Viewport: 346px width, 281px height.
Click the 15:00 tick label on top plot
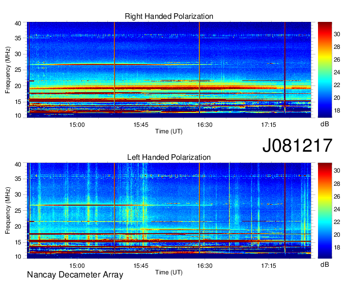77,125
